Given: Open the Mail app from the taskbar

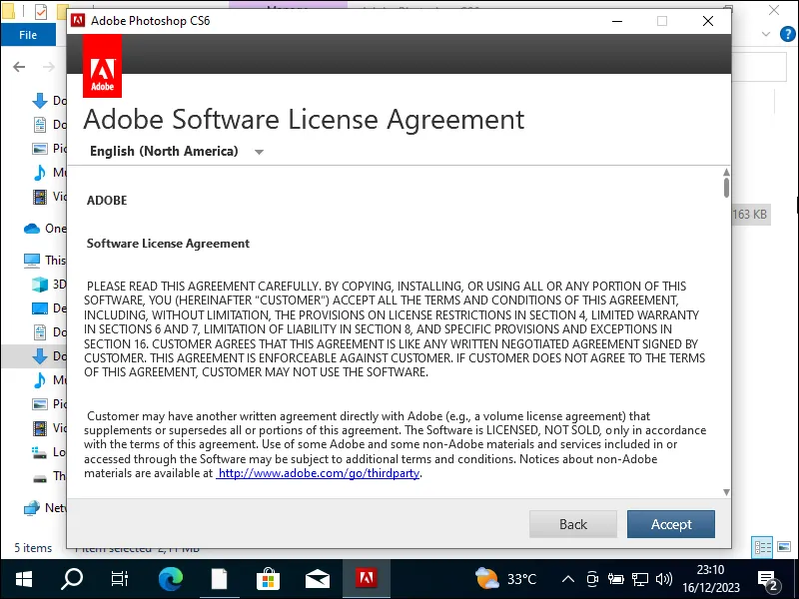Looking at the screenshot, I should [318, 578].
